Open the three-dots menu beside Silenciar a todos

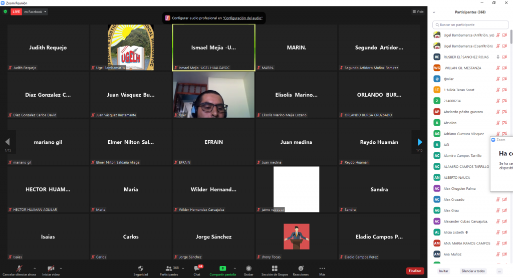click(499, 271)
